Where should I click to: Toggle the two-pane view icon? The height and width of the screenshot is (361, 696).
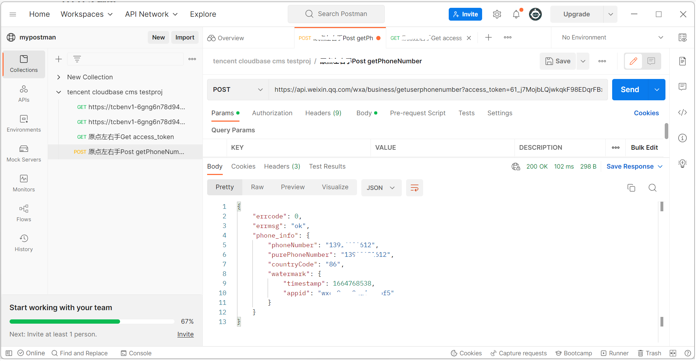673,353
